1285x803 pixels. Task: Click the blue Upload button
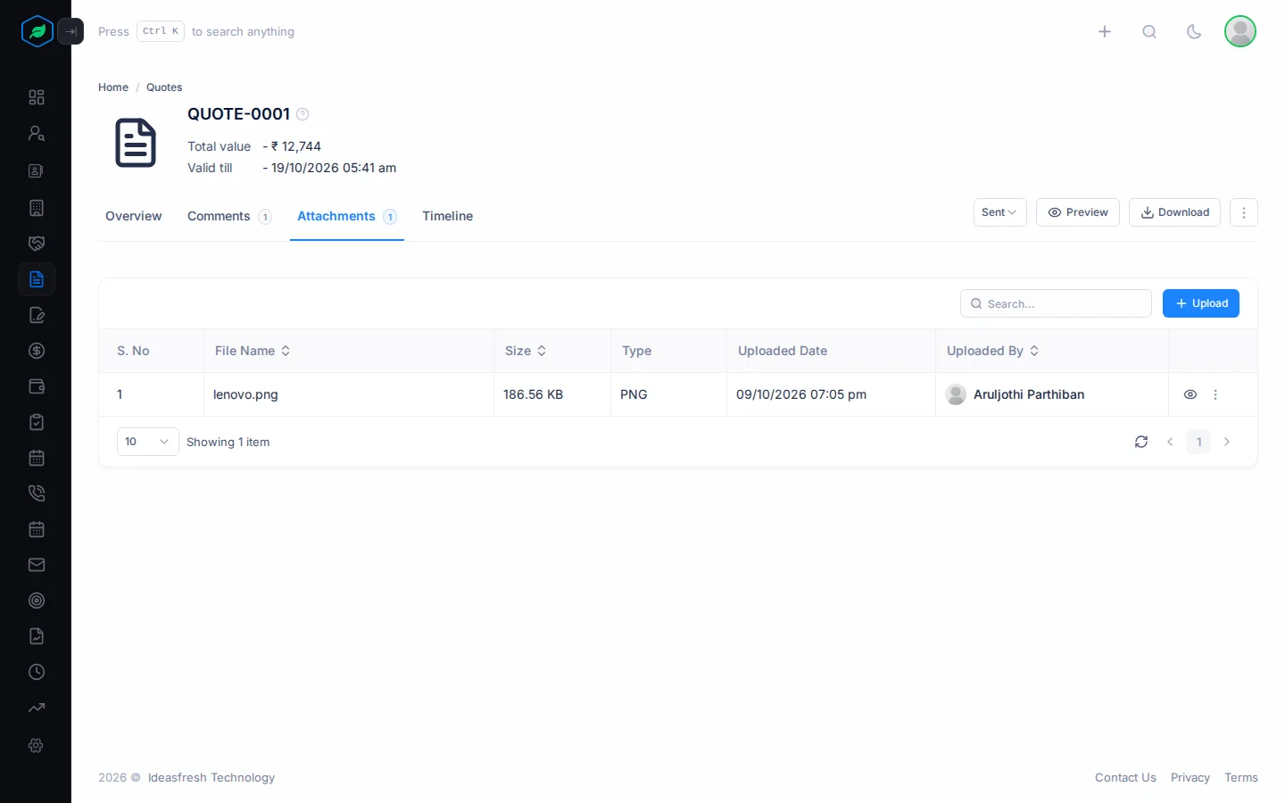[1201, 303]
